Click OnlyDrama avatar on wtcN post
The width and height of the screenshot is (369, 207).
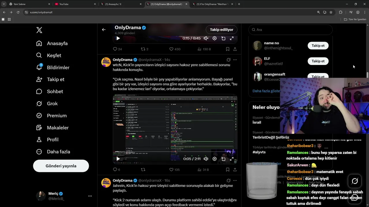tap(106, 62)
